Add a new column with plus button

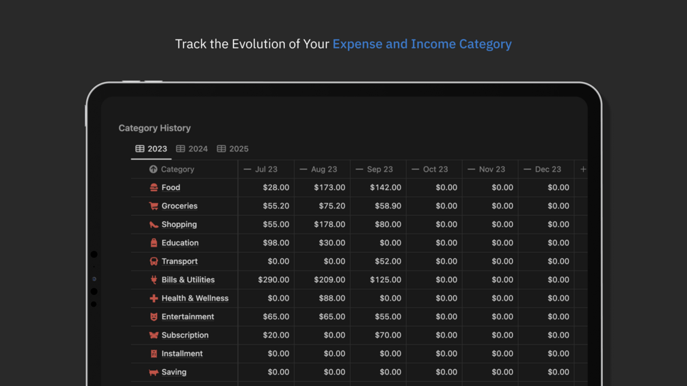point(583,169)
